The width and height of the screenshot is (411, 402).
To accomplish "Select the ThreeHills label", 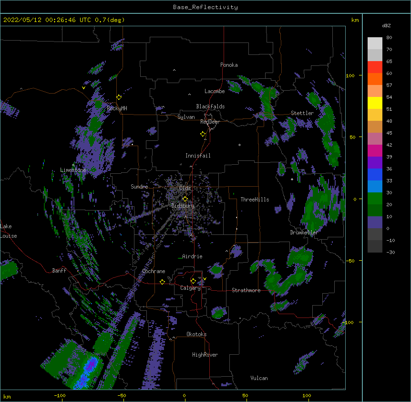I will pos(255,200).
